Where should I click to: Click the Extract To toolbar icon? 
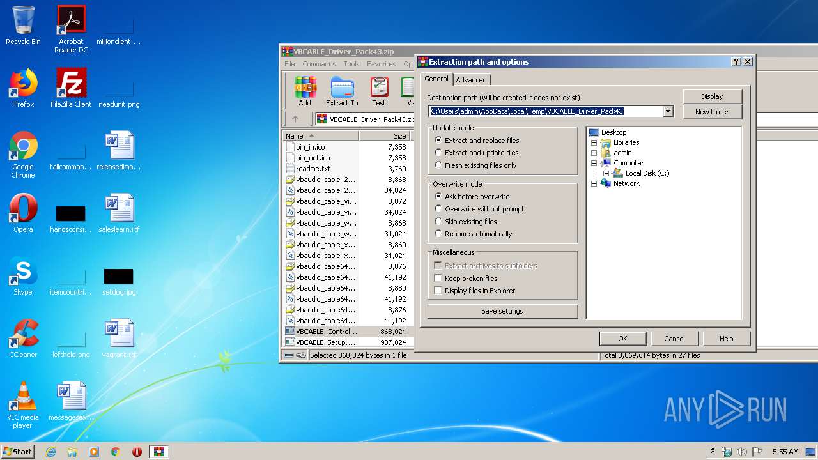coord(342,91)
